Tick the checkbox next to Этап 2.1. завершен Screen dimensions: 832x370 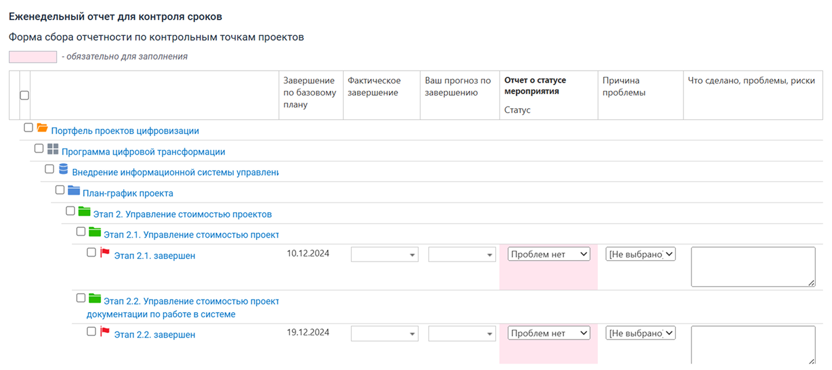tap(91, 253)
